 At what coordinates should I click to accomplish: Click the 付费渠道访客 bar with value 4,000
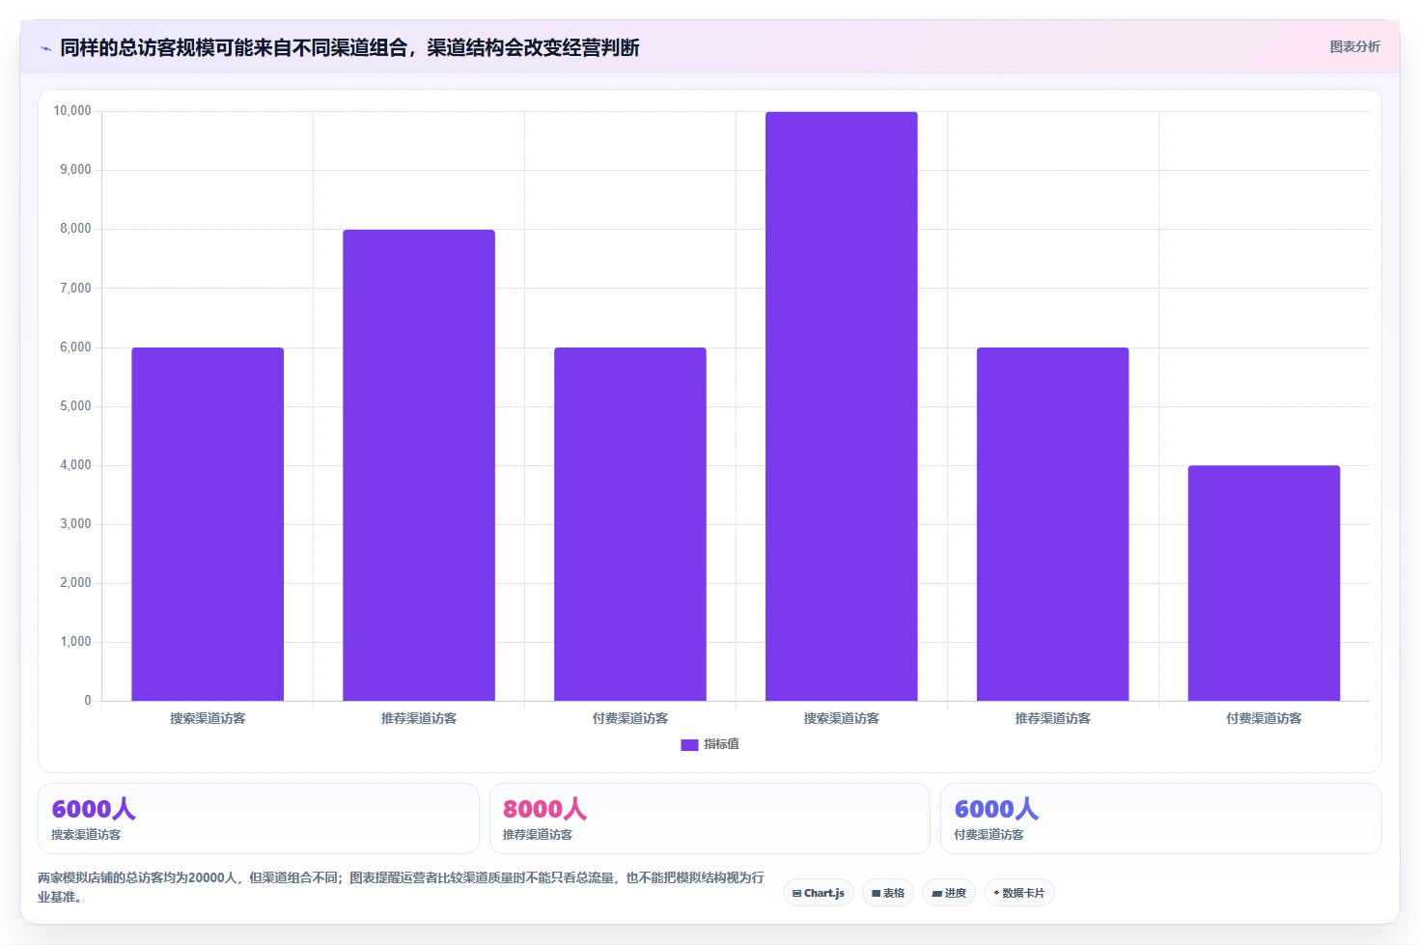1264,583
